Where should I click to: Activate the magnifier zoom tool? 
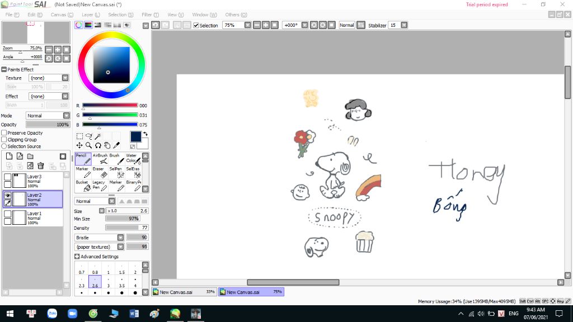[89, 145]
